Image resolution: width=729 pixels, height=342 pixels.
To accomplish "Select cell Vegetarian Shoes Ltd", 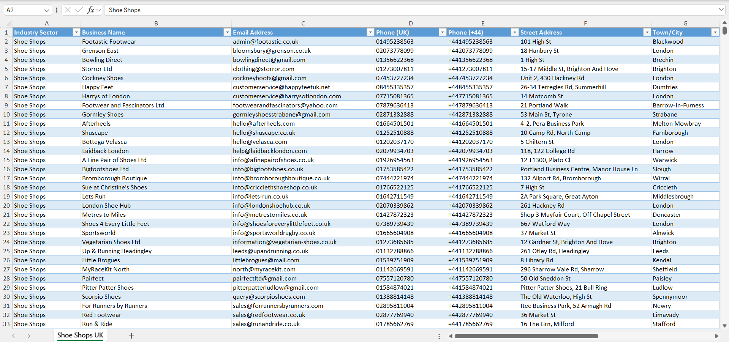I will pyautogui.click(x=156, y=242).
